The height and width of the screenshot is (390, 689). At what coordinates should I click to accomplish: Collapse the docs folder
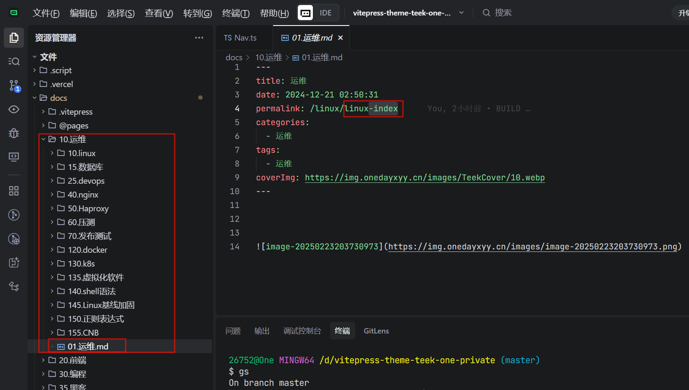point(34,98)
